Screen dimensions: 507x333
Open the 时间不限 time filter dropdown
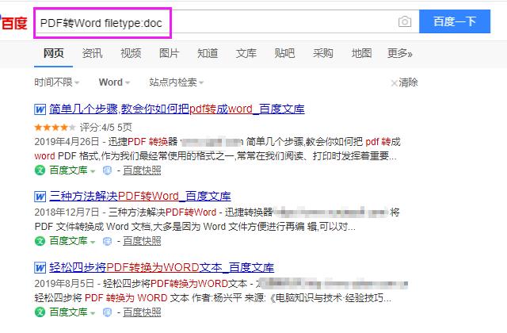[x=57, y=82]
